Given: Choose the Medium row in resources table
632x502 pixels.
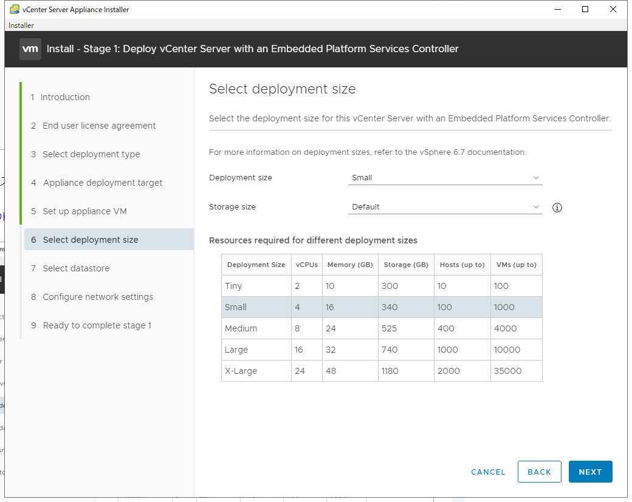Looking at the screenshot, I should tap(382, 328).
